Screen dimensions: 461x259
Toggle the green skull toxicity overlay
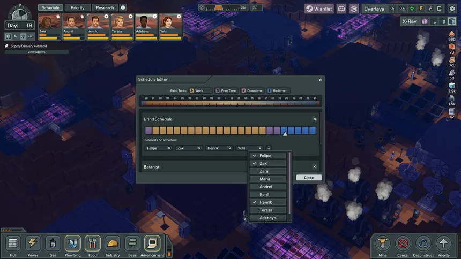pyautogui.click(x=412, y=9)
